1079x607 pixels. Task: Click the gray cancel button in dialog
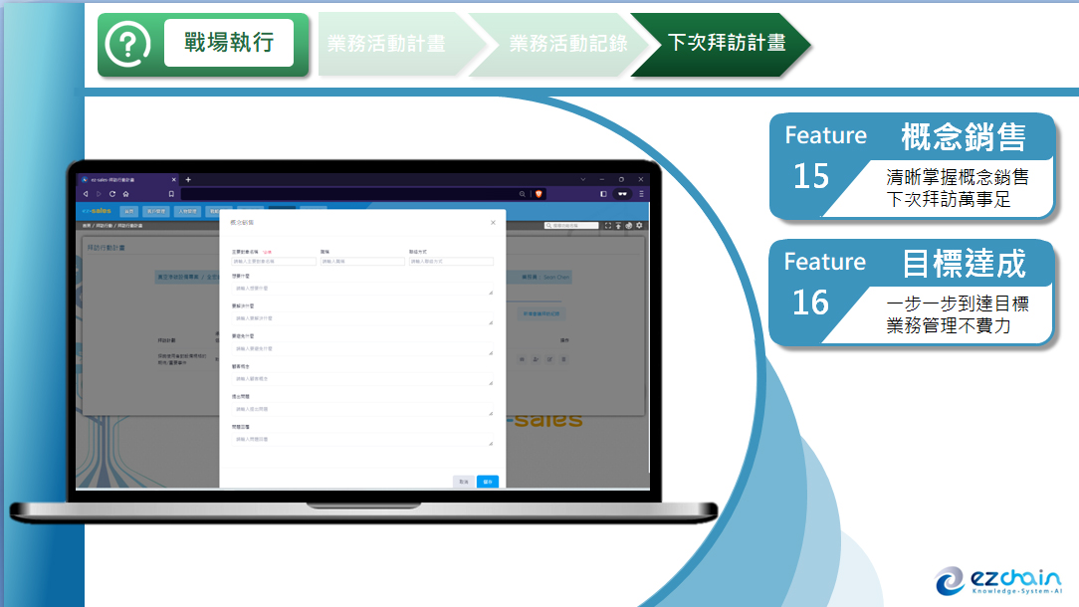click(x=464, y=482)
